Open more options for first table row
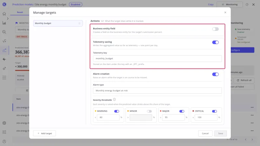The height and width of the screenshot is (146, 260). click(x=252, y=107)
